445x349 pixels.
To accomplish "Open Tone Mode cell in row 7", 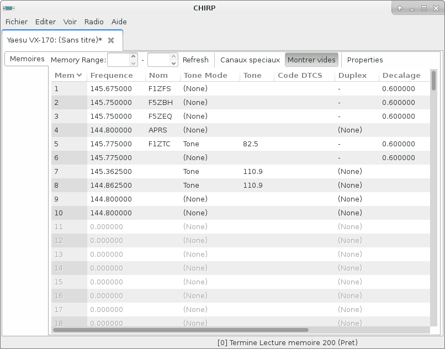I will [x=210, y=172].
